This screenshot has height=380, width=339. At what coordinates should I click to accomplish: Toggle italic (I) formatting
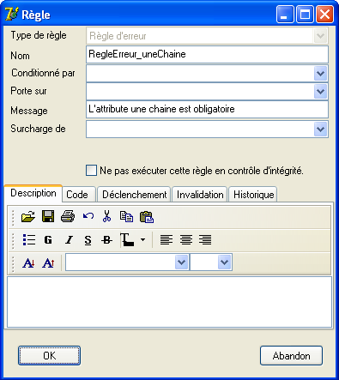pos(69,239)
